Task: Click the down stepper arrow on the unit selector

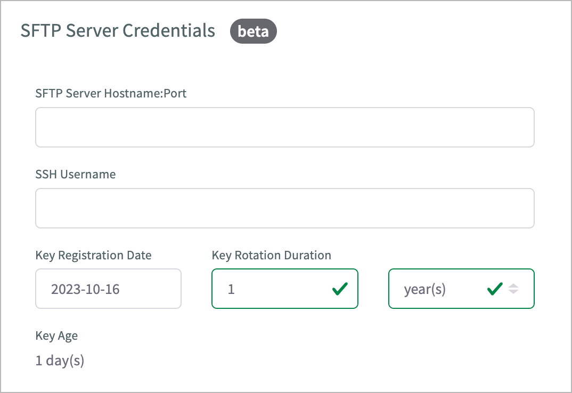Action: 514,292
